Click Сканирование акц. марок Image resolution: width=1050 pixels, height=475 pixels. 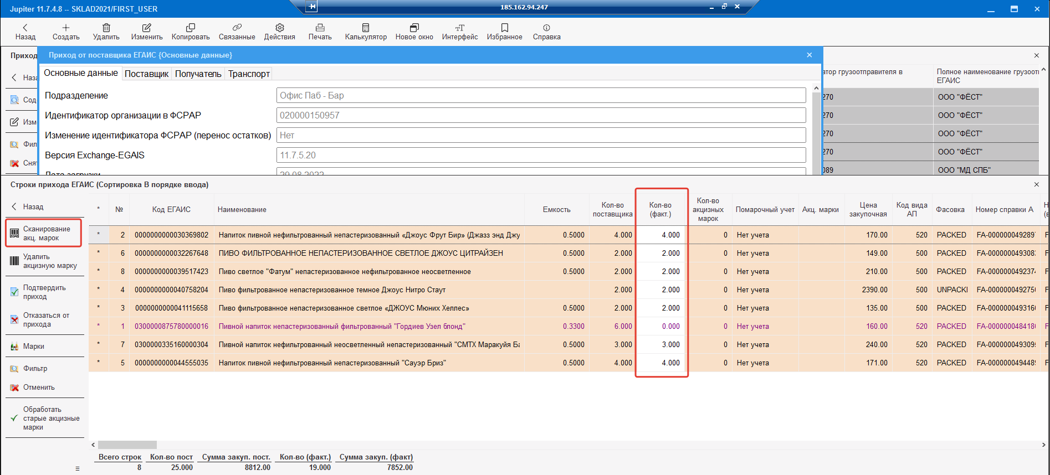coord(44,233)
